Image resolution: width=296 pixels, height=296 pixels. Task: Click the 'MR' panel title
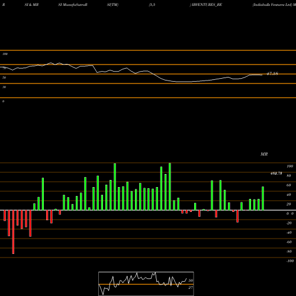point(264,154)
